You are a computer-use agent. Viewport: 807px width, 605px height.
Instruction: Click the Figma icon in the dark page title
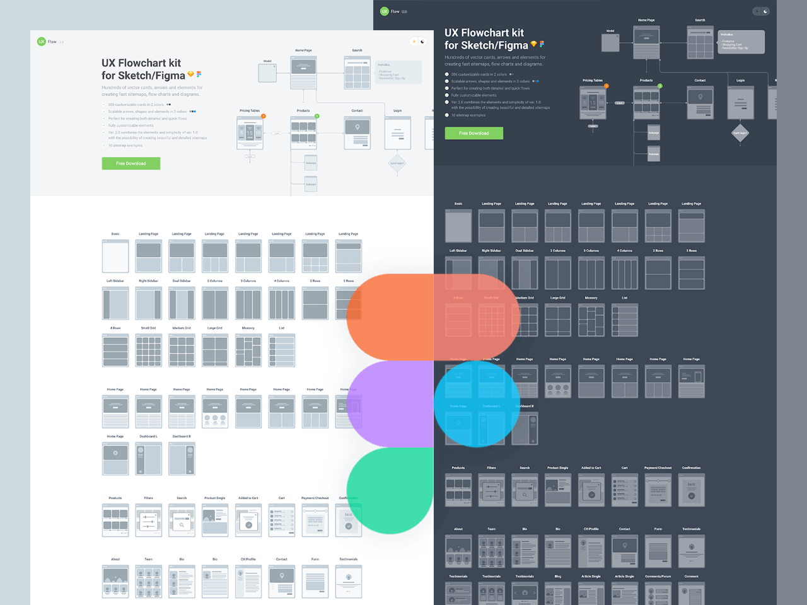pyautogui.click(x=542, y=44)
